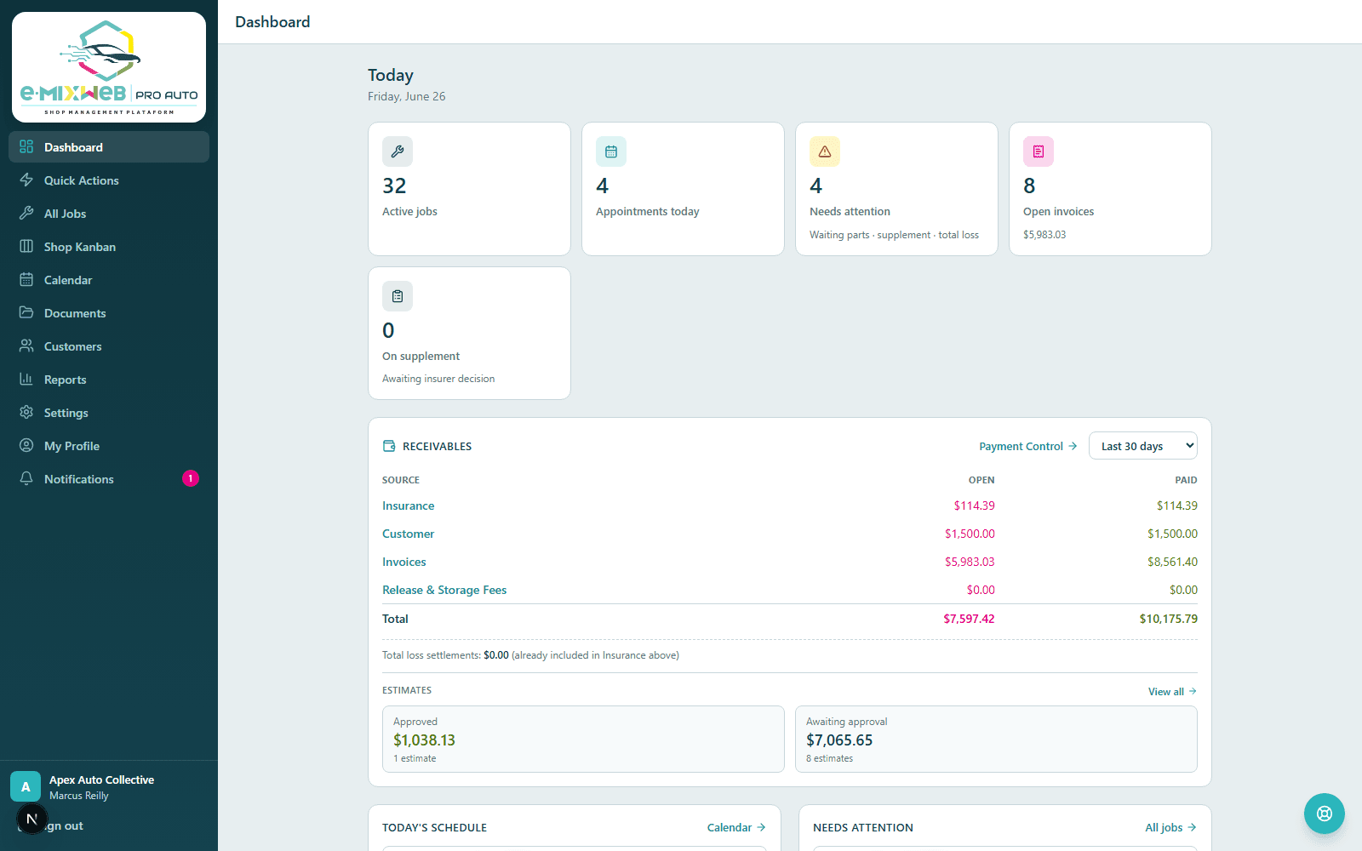Open Calendar link in Today's Schedule
The image size is (1362, 851).
click(x=736, y=827)
